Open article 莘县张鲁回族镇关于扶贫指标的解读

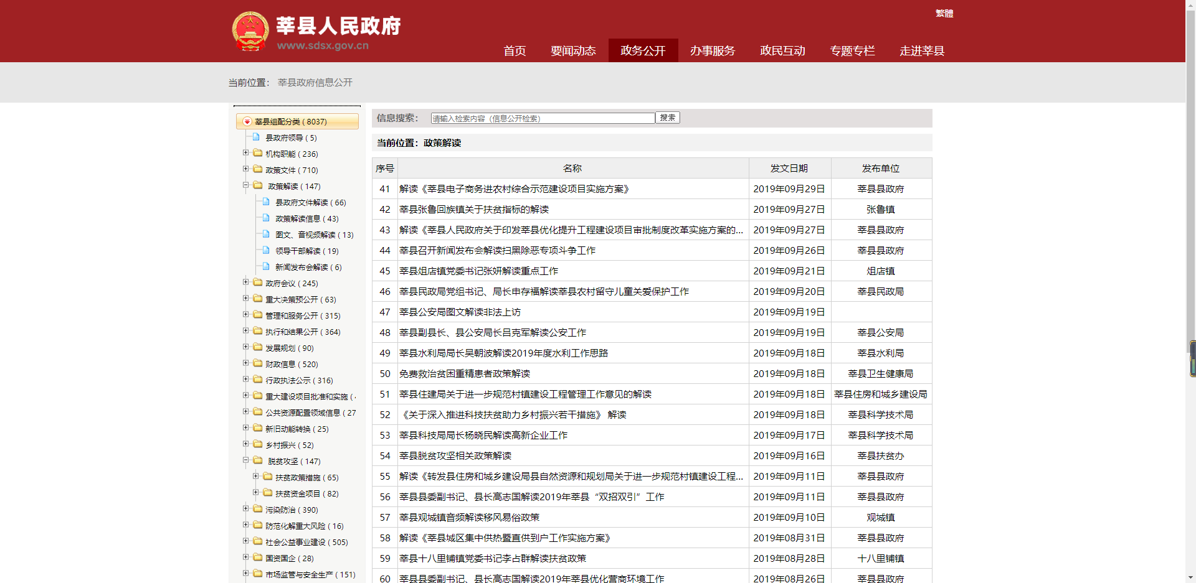click(473, 210)
